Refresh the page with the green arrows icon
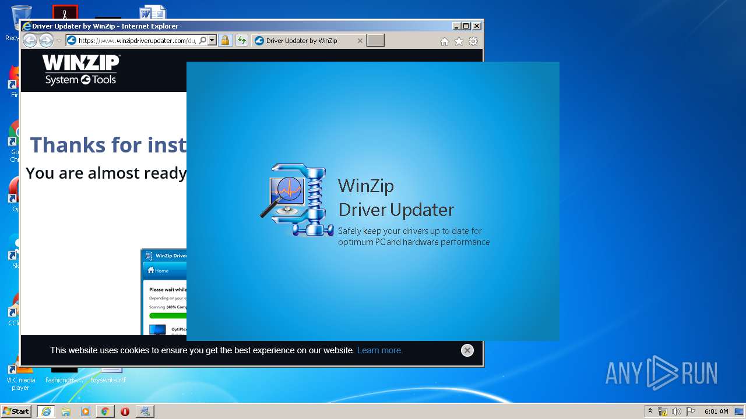This screenshot has height=419, width=746. tap(241, 41)
